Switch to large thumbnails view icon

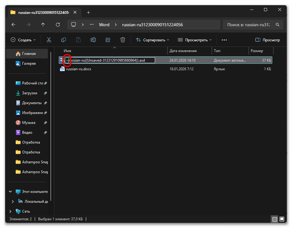click(x=282, y=219)
